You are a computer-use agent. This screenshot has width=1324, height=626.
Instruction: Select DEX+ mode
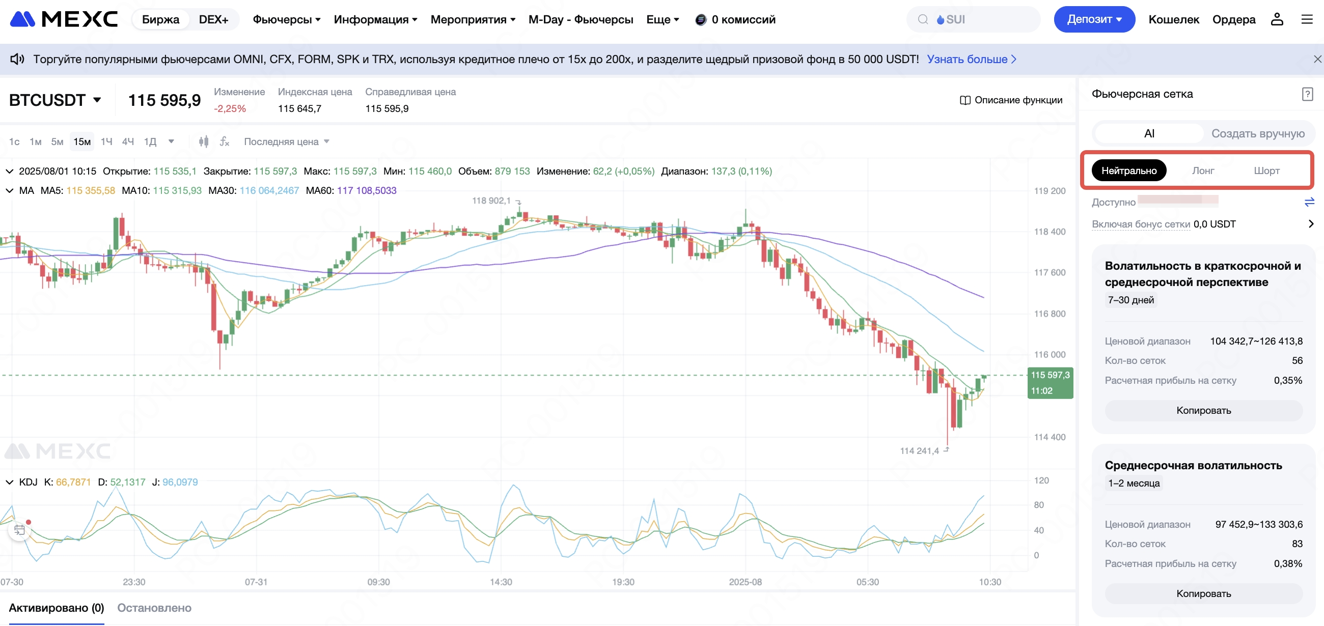[x=213, y=19]
